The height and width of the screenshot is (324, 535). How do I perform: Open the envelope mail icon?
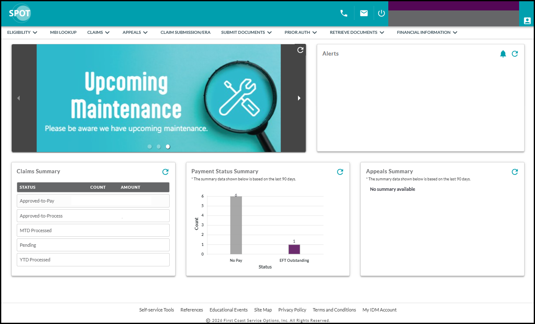(x=364, y=13)
